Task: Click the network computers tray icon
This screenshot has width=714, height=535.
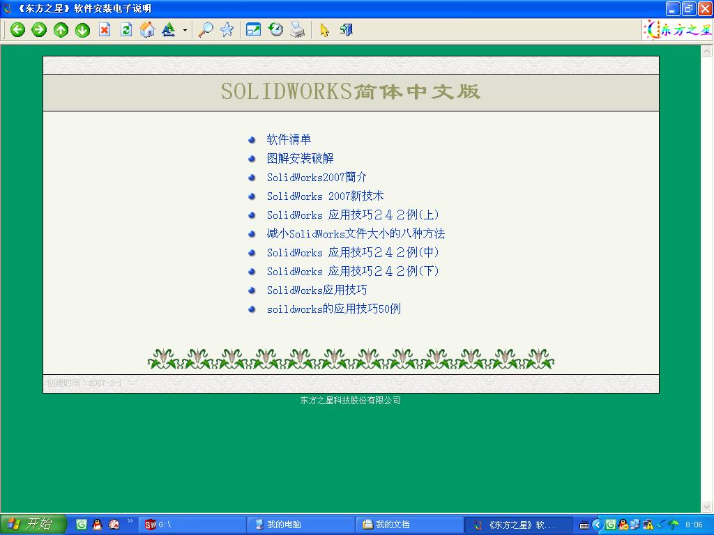Action: (x=635, y=525)
